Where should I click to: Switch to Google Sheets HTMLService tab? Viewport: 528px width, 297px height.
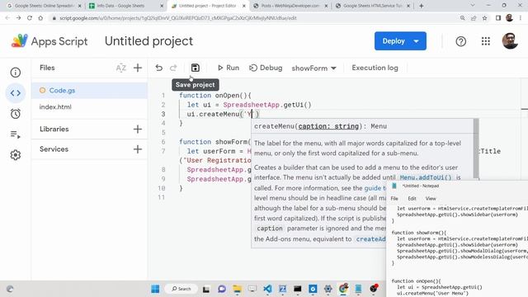372,6
